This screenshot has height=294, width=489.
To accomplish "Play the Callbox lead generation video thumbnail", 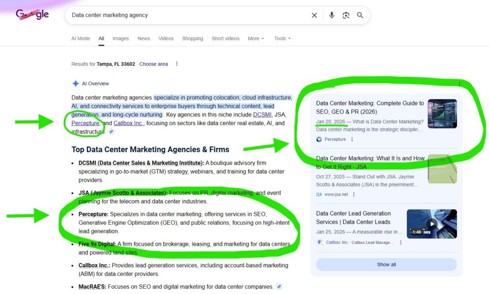I will pyautogui.click(x=432, y=223).
